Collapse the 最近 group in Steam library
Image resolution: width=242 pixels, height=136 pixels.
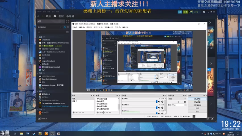(38, 37)
